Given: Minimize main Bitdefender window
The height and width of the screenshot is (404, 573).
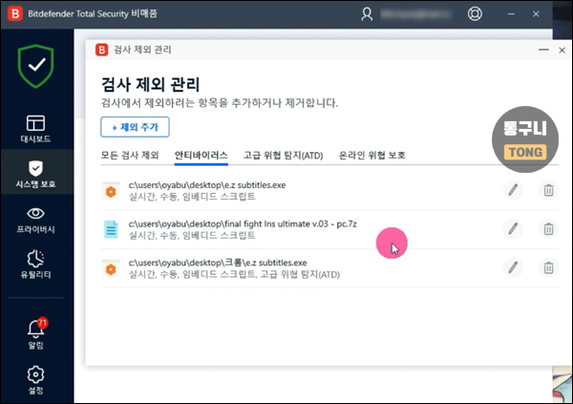Looking at the screenshot, I should point(511,14).
